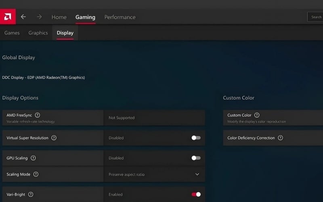The height and width of the screenshot is (202, 323).
Task: Open the Home tab
Action: click(x=59, y=17)
